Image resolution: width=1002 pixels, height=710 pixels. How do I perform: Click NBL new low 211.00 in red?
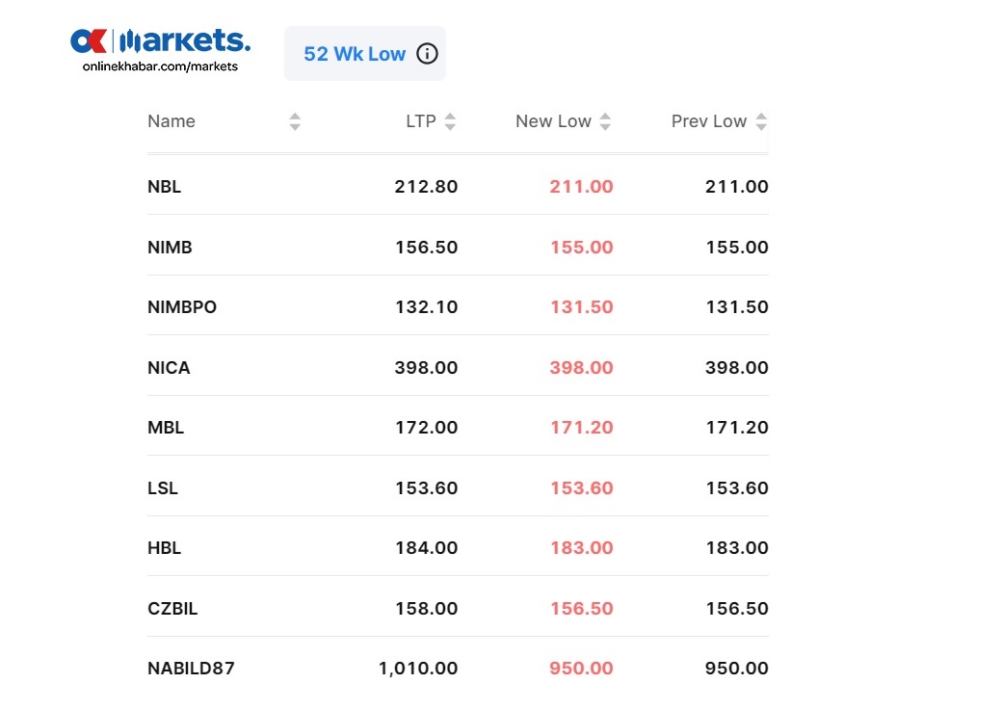click(582, 187)
